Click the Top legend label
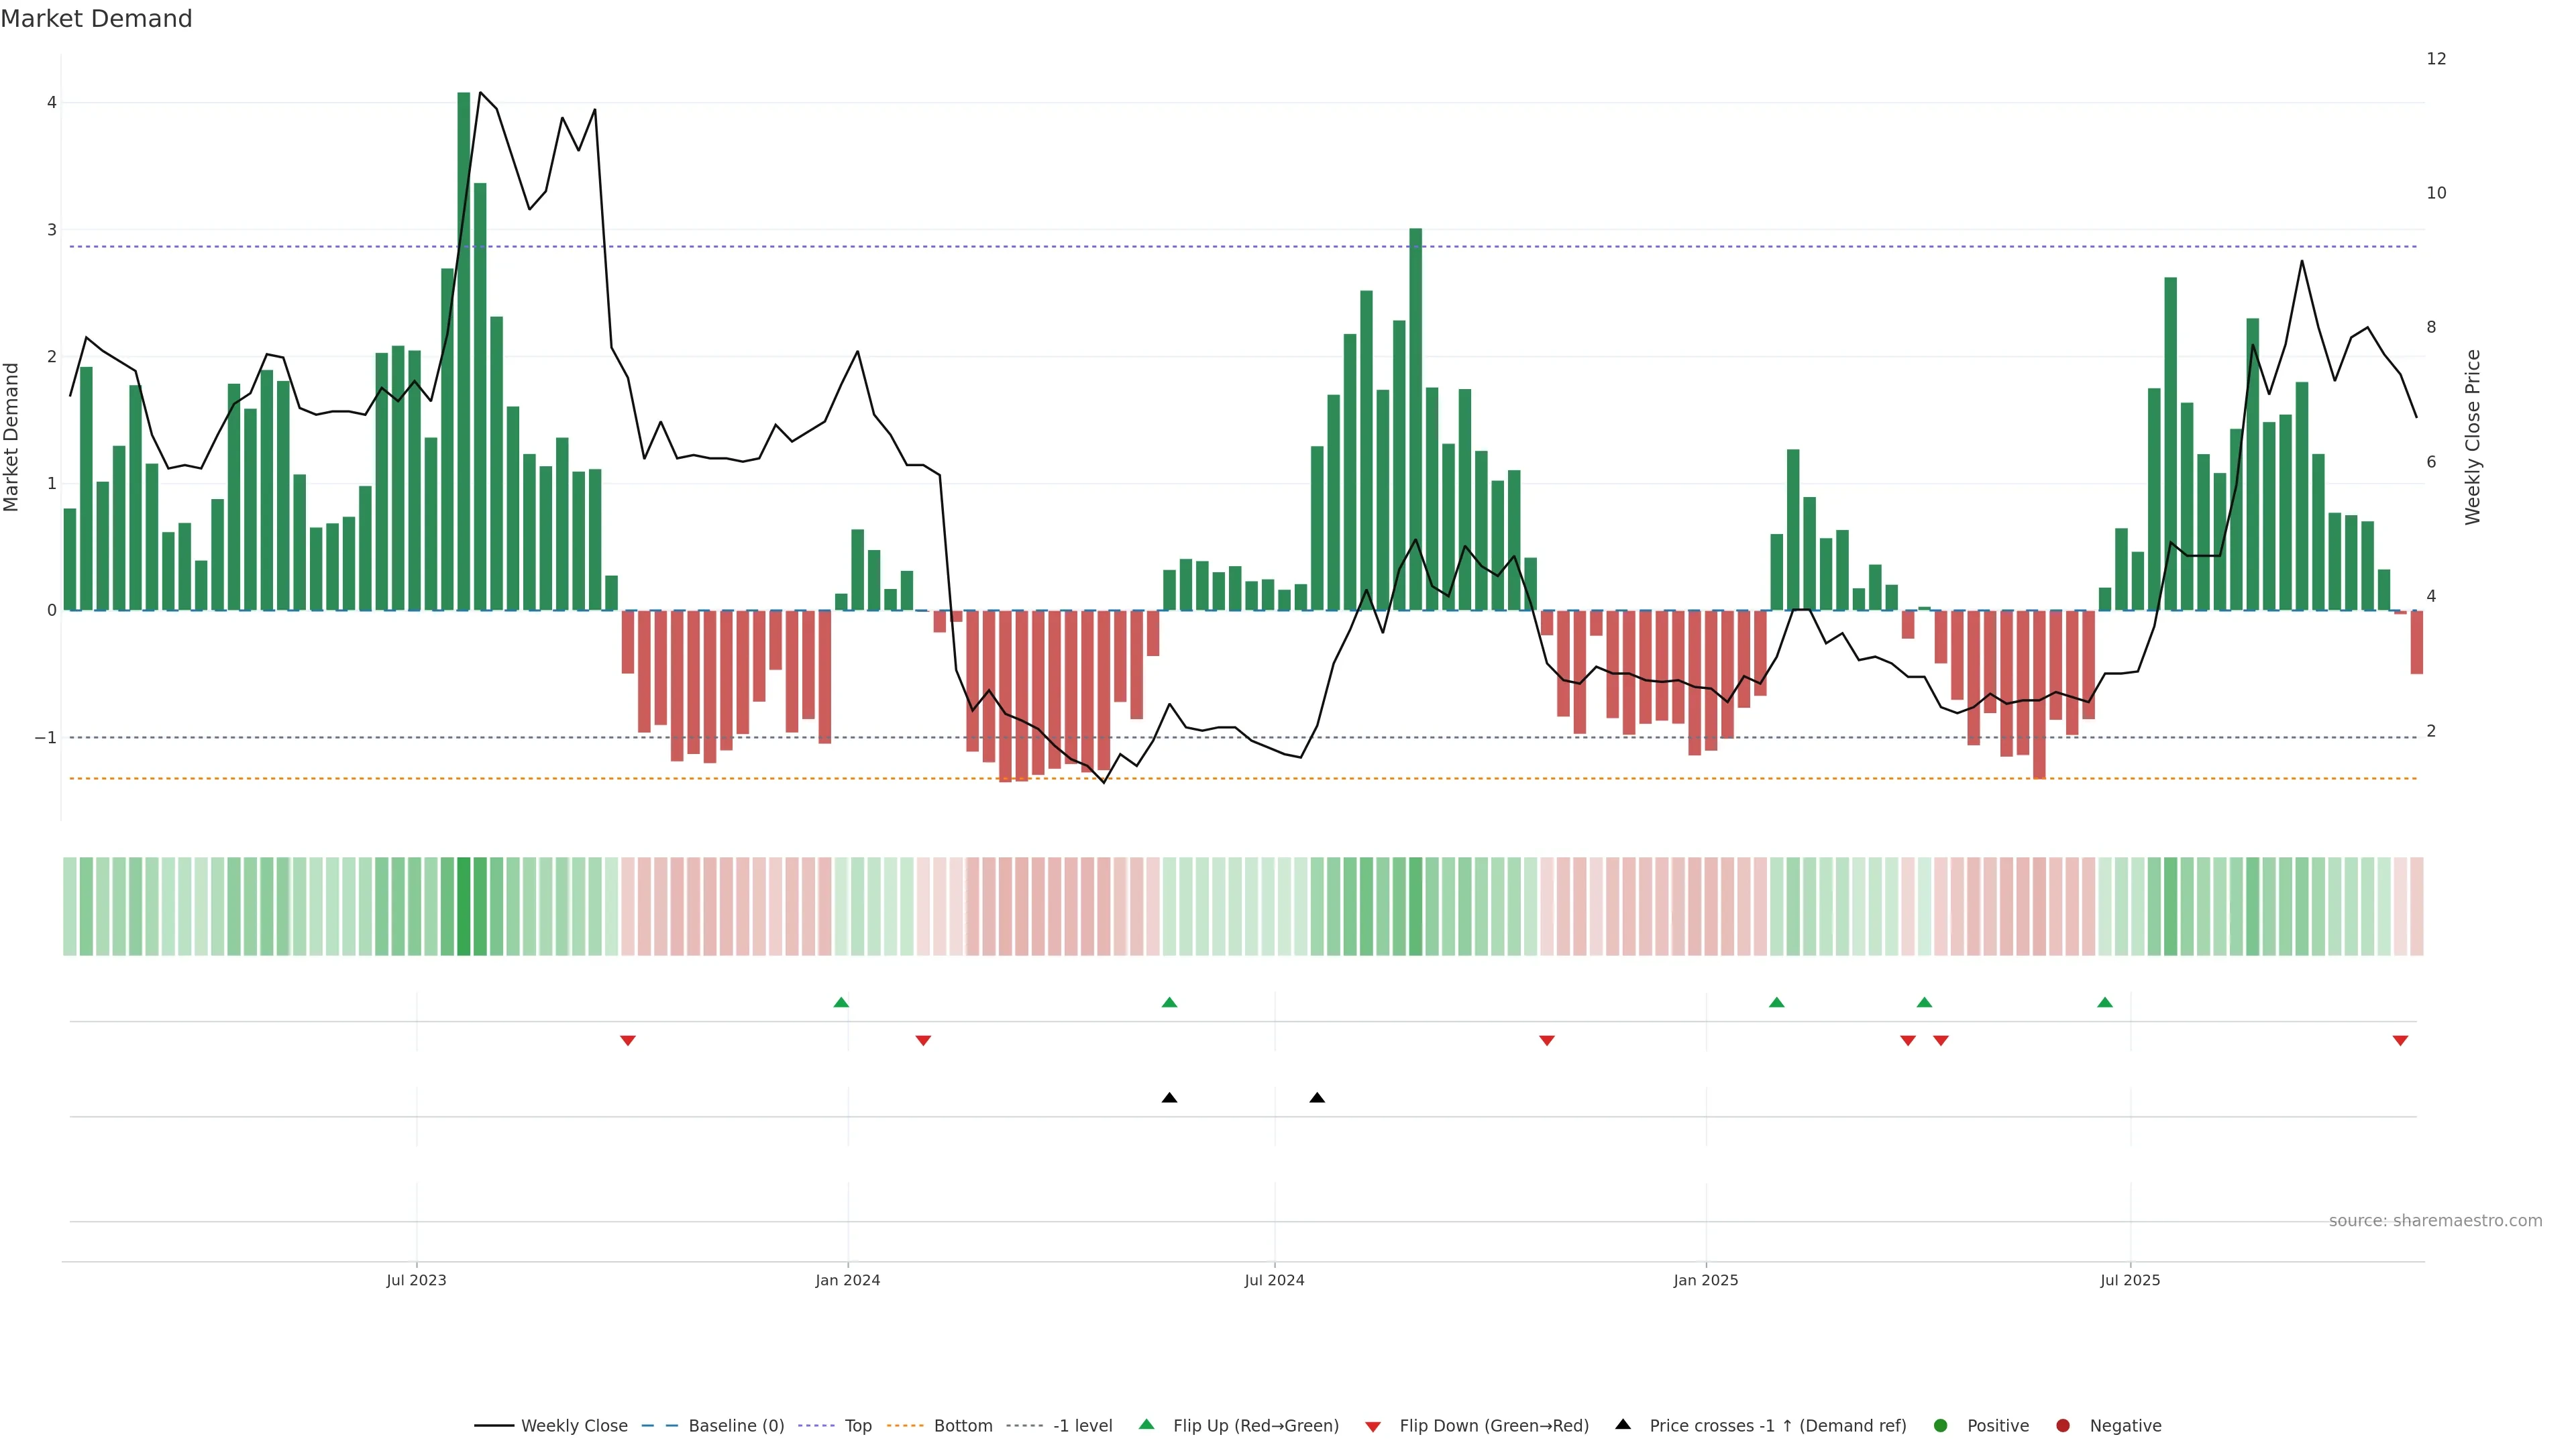This screenshot has width=2576, height=1449. pos(857,1425)
